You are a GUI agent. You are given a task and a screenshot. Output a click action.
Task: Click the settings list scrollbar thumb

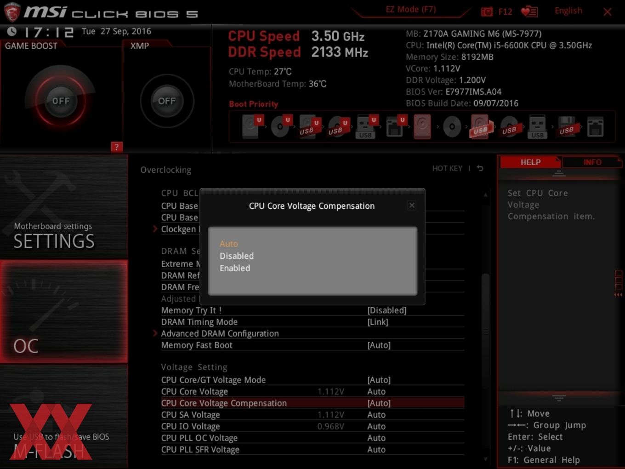[x=485, y=331]
